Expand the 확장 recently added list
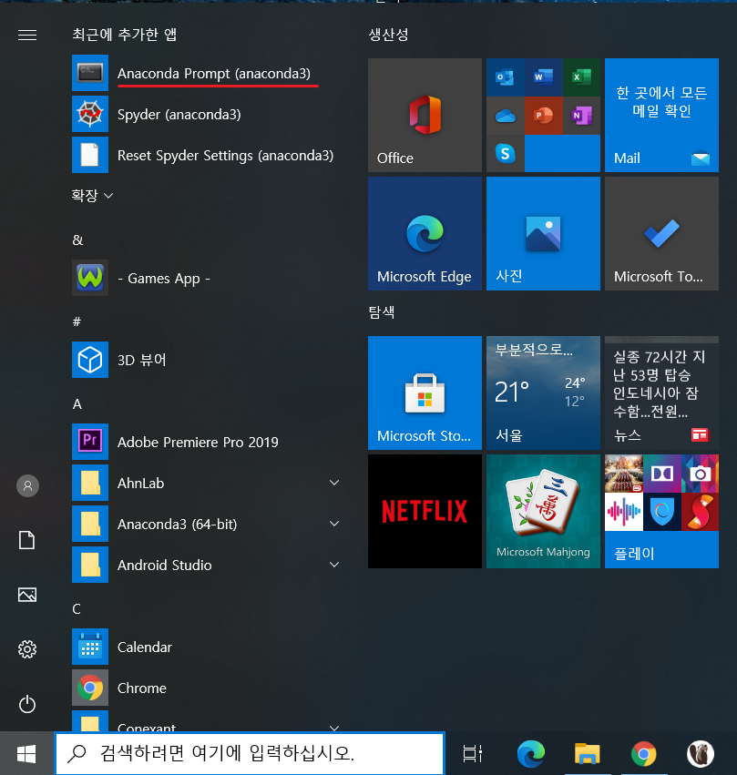This screenshot has width=737, height=775. coord(92,195)
